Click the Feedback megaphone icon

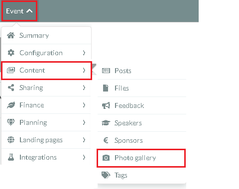click(x=106, y=105)
